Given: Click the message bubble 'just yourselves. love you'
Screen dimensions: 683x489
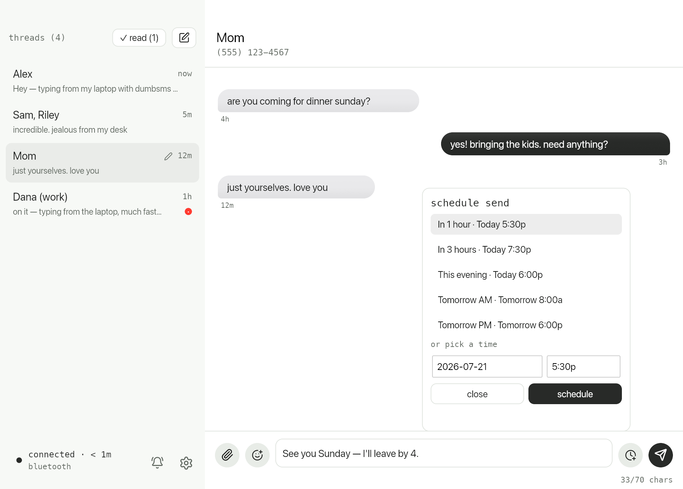Looking at the screenshot, I should point(296,187).
